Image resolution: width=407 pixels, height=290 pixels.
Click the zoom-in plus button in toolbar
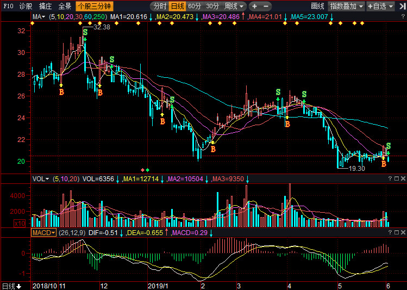click(x=254, y=7)
